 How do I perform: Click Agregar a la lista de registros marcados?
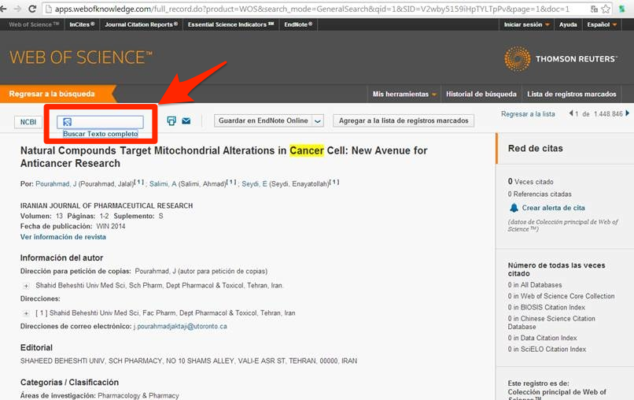coord(404,120)
